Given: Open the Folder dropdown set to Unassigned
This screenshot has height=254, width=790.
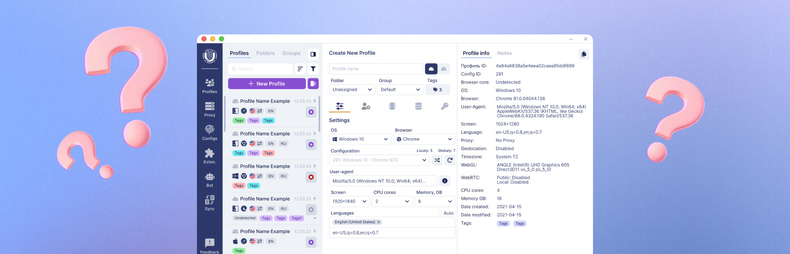Looking at the screenshot, I should coord(352,90).
